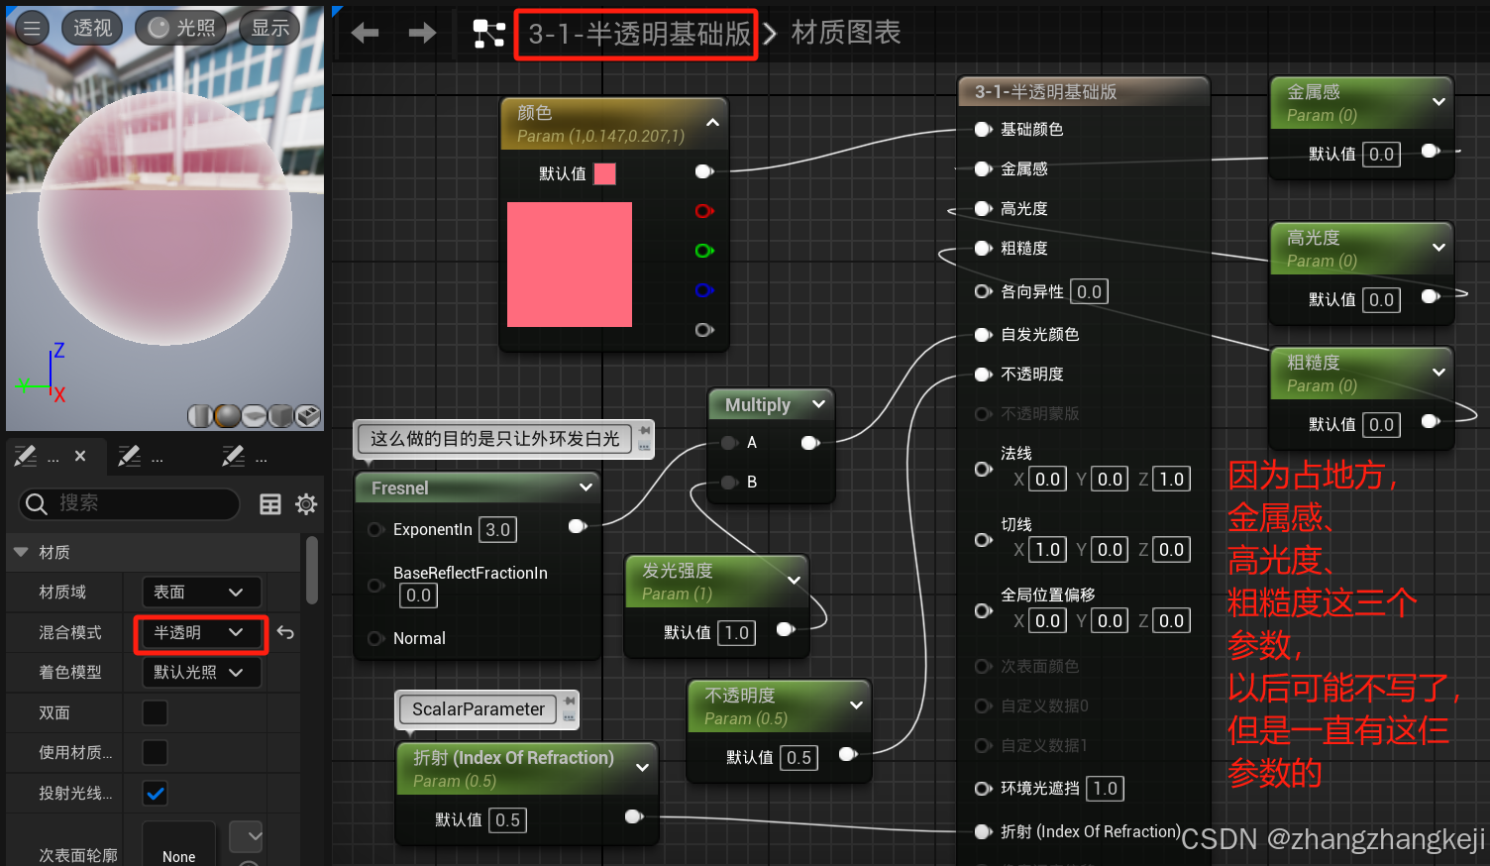Click the pink 默认值 color swatch

[604, 173]
